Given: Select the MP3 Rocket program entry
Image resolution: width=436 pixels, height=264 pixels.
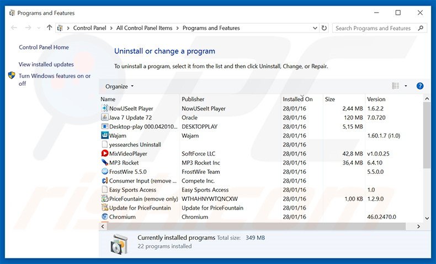Looking at the screenshot, I should (x=124, y=163).
